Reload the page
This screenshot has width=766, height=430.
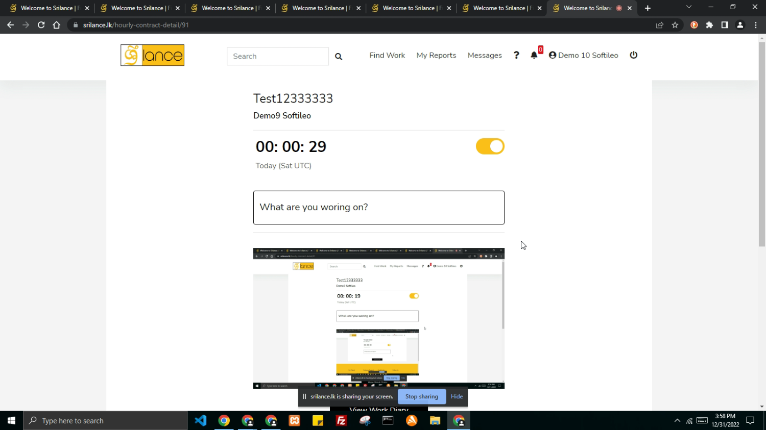coord(41,25)
